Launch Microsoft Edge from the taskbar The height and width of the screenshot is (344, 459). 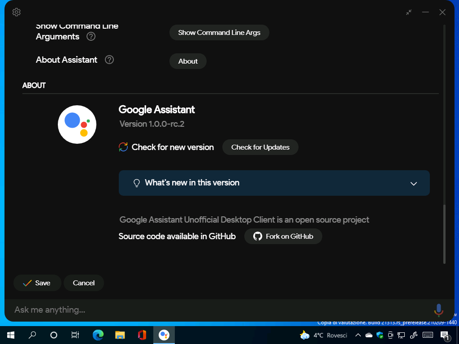(98, 335)
